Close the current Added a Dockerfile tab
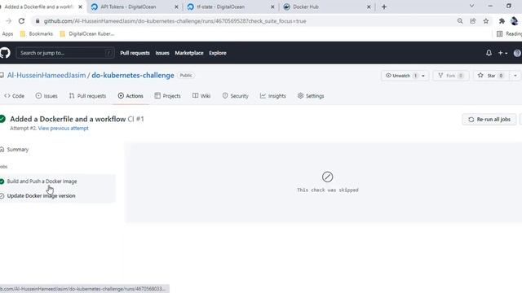Viewport: 522px width, 293px height. click(x=80, y=7)
